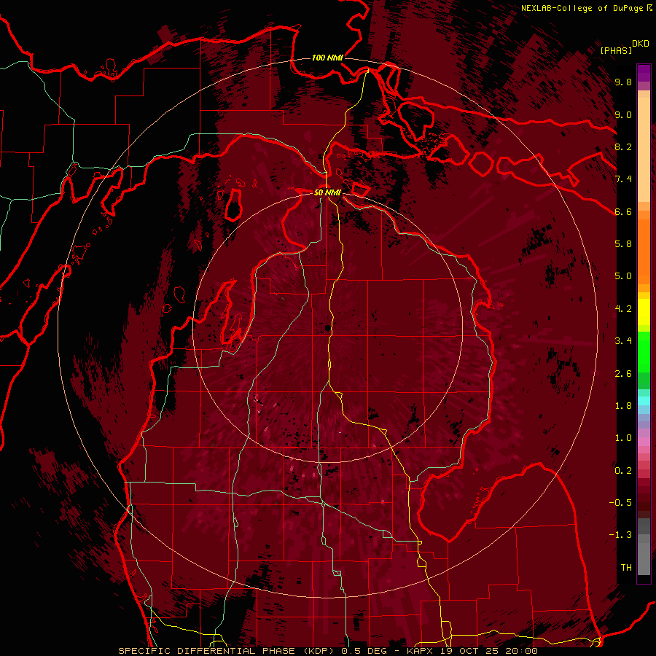This screenshot has width=656, height=656.
Task: Click the cyan segment of the color bar
Action: point(644,401)
